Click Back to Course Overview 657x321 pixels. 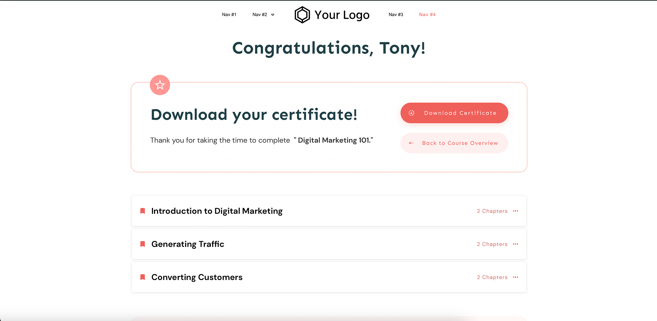pyautogui.click(x=454, y=143)
